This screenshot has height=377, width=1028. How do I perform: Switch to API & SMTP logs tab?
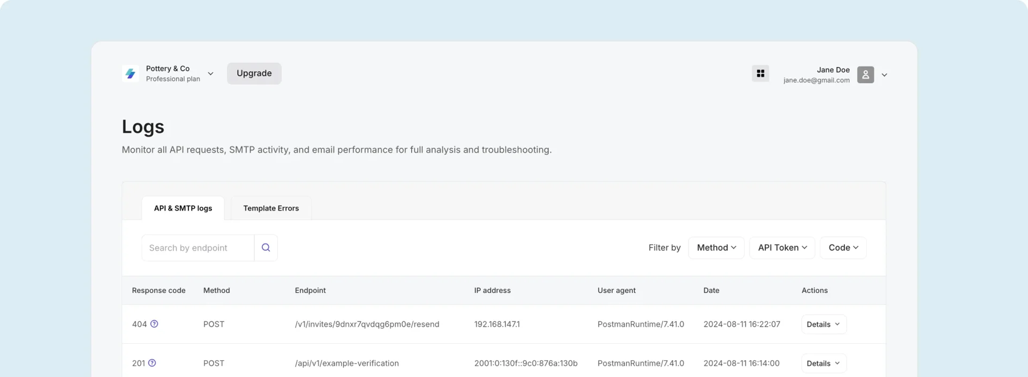183,208
